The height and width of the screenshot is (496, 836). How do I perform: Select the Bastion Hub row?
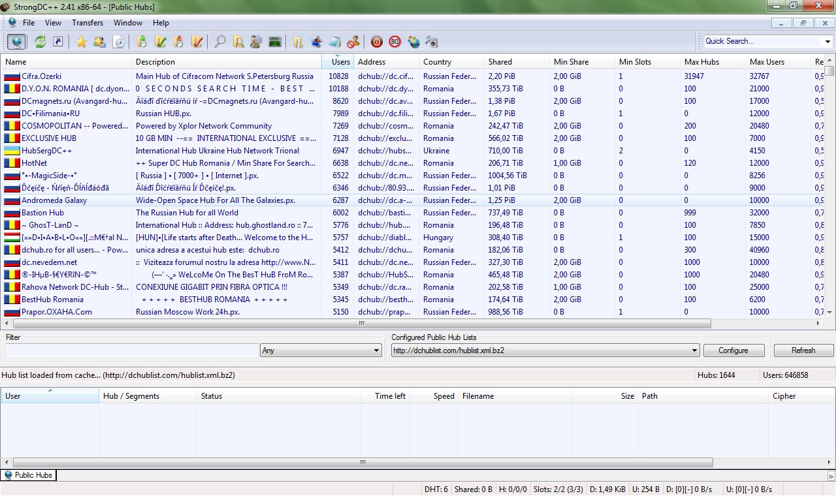(x=413, y=213)
